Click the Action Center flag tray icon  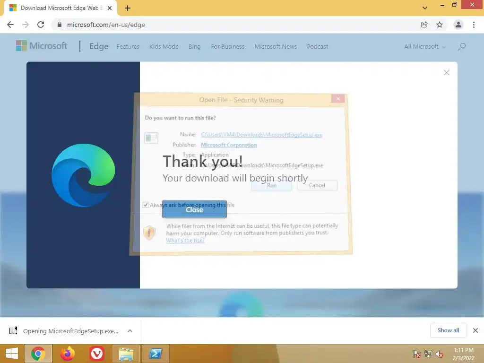(417, 354)
